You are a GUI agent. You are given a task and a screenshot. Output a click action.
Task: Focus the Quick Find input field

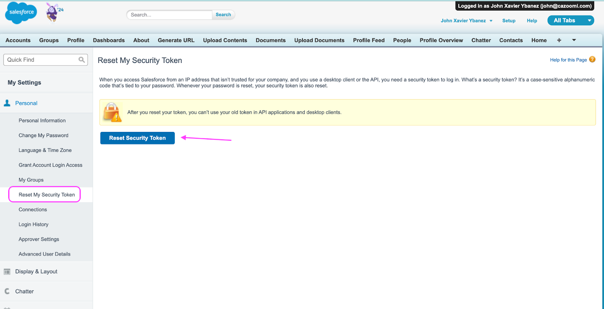pyautogui.click(x=46, y=60)
